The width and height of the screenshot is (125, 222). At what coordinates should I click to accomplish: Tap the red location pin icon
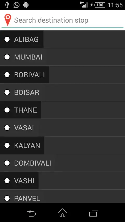point(8,20)
